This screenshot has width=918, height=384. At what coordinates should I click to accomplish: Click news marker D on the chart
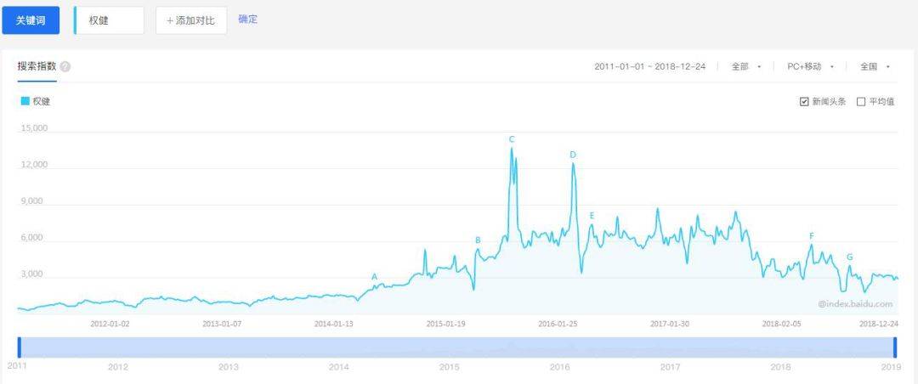573,155
